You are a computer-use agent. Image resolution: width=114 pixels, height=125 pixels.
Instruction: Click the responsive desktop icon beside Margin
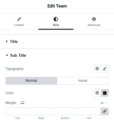pos(22,103)
